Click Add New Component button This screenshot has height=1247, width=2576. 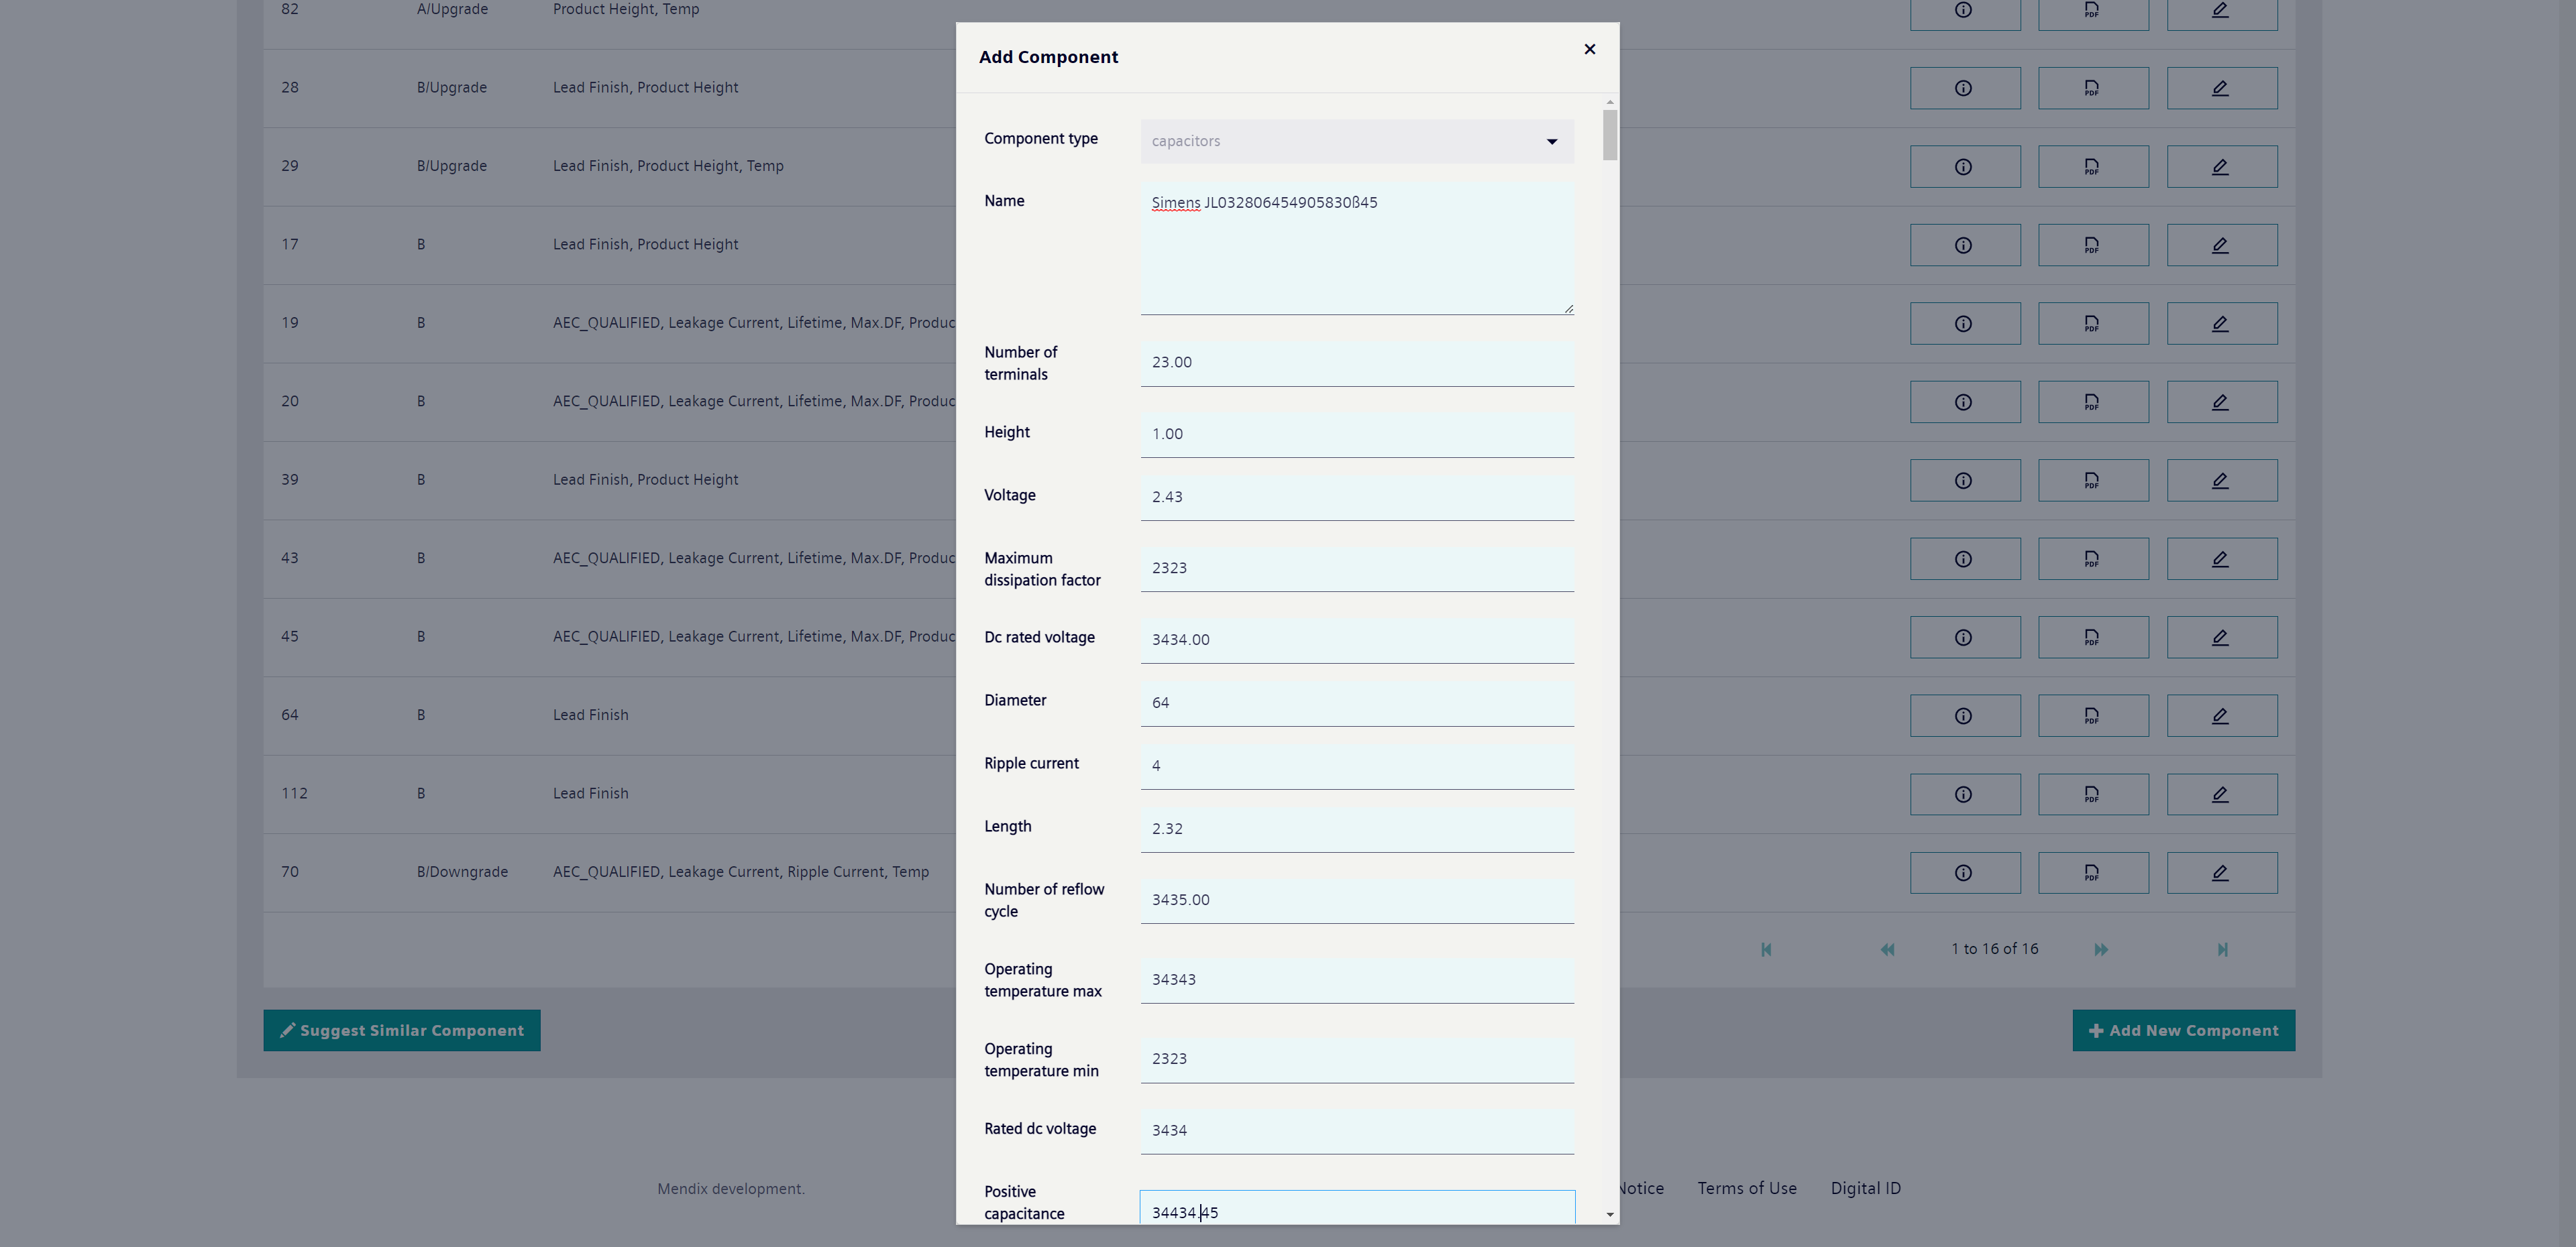2183,1030
